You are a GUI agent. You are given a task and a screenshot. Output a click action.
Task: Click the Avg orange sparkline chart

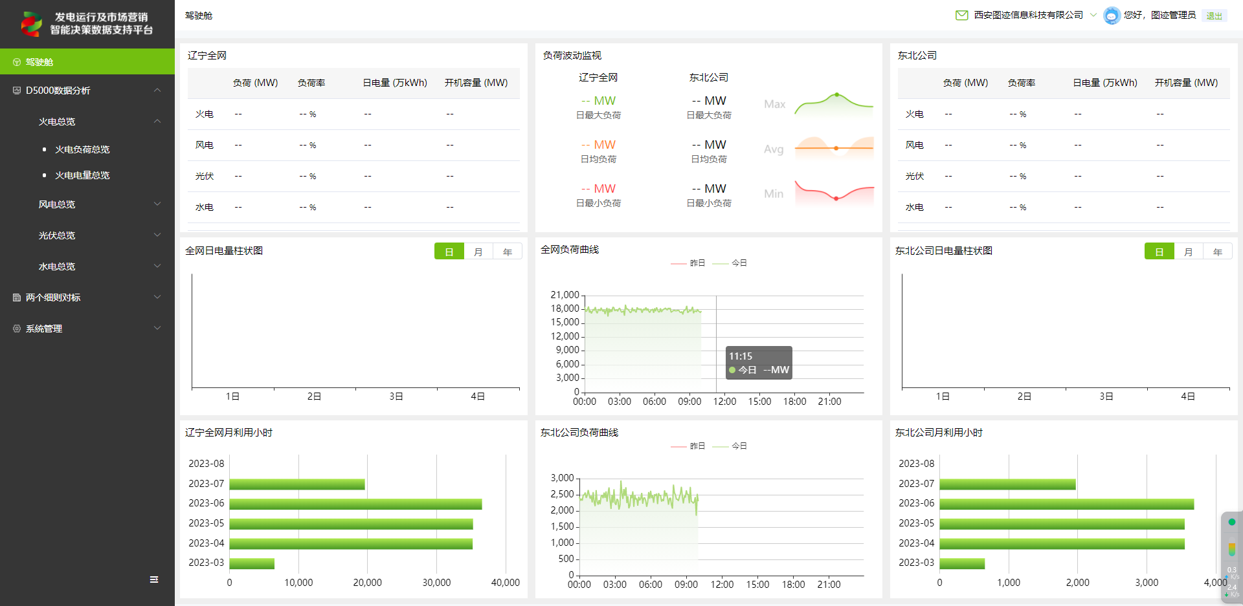(x=834, y=149)
